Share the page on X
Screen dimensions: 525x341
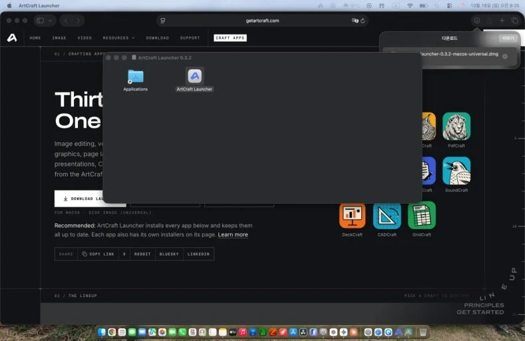coord(124,254)
